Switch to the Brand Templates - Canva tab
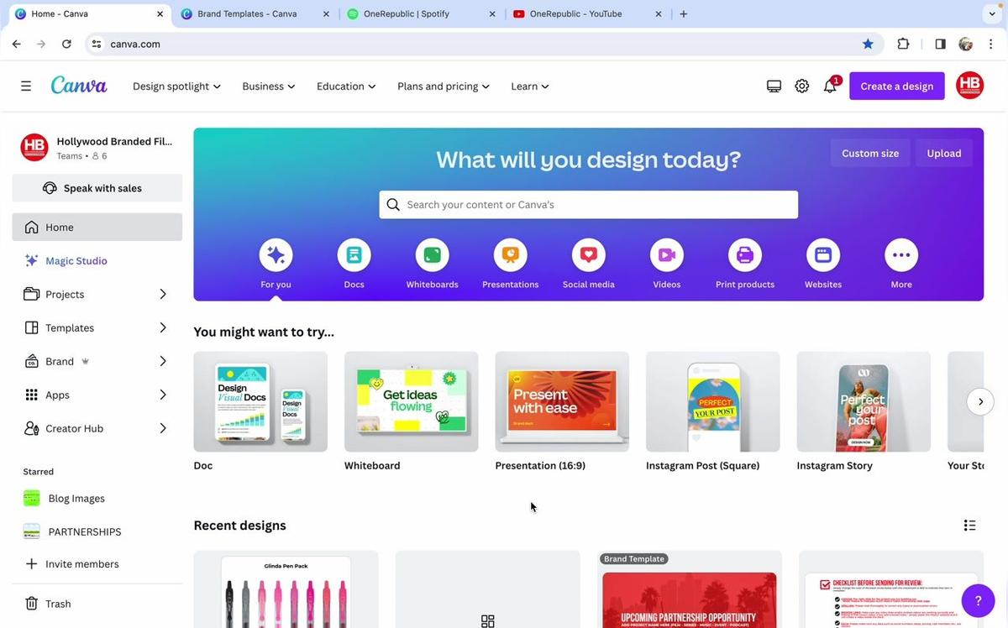 pyautogui.click(x=255, y=13)
